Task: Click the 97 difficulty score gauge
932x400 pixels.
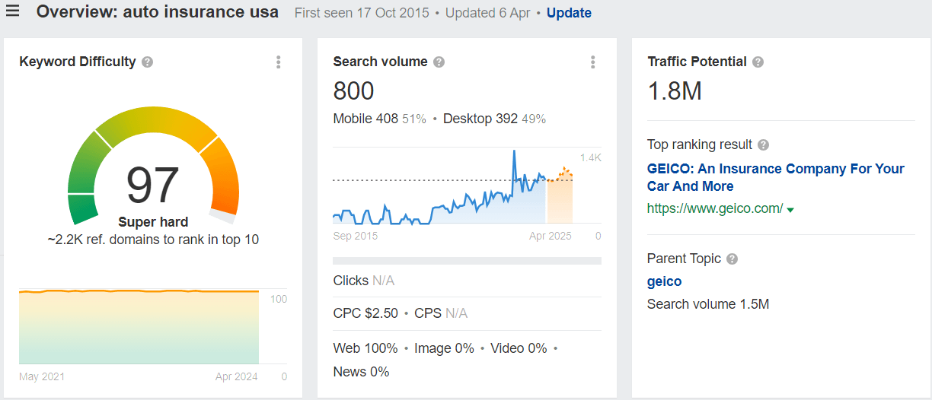Action: tap(153, 185)
